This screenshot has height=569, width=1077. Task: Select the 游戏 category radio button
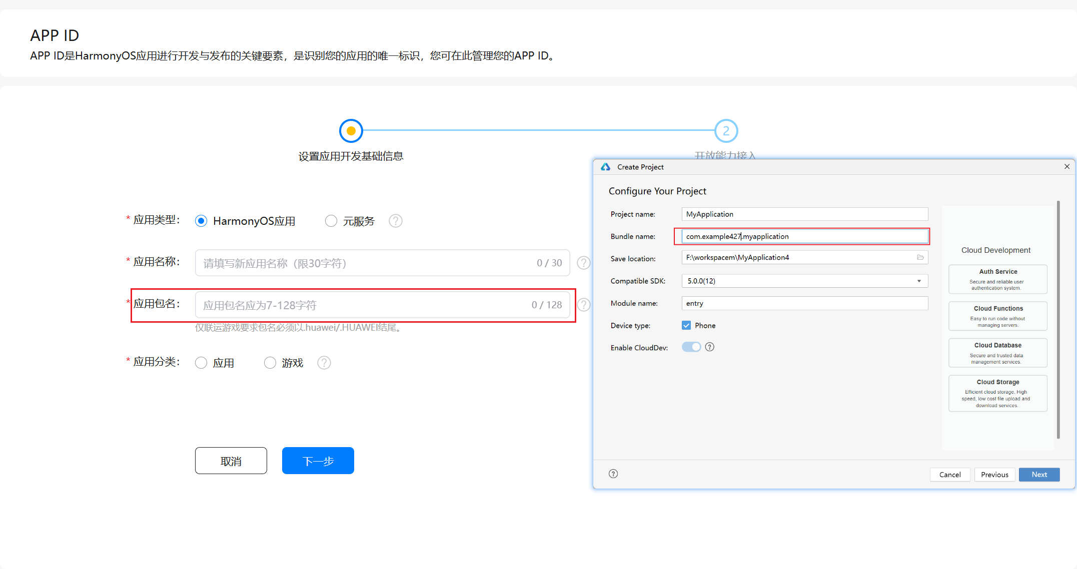point(270,363)
